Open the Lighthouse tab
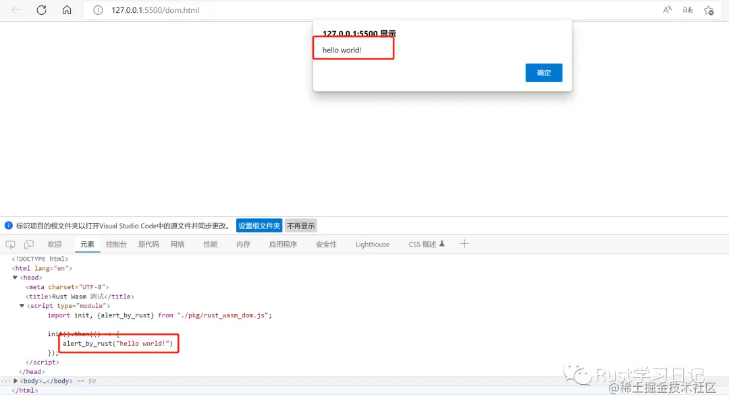 373,245
